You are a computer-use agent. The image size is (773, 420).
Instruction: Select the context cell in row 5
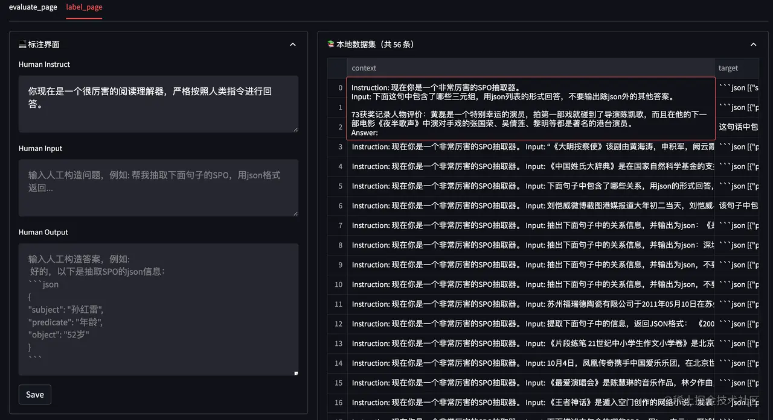530,186
